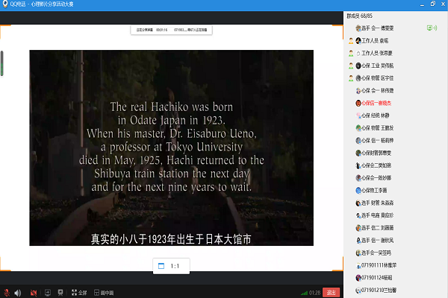Click the 群成员 68/85 member count header

tap(359, 16)
